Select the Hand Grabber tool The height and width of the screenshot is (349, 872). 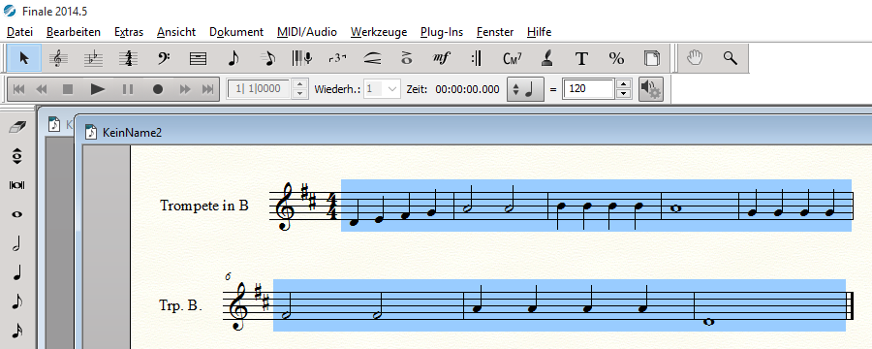[x=695, y=58]
